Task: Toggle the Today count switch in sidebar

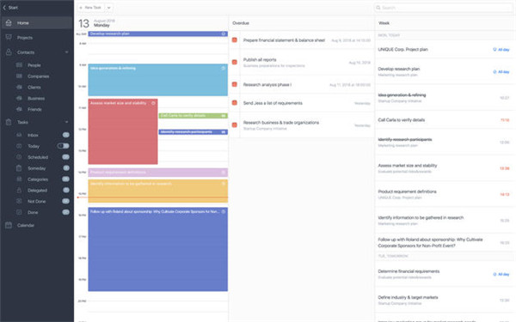Action: tap(64, 146)
